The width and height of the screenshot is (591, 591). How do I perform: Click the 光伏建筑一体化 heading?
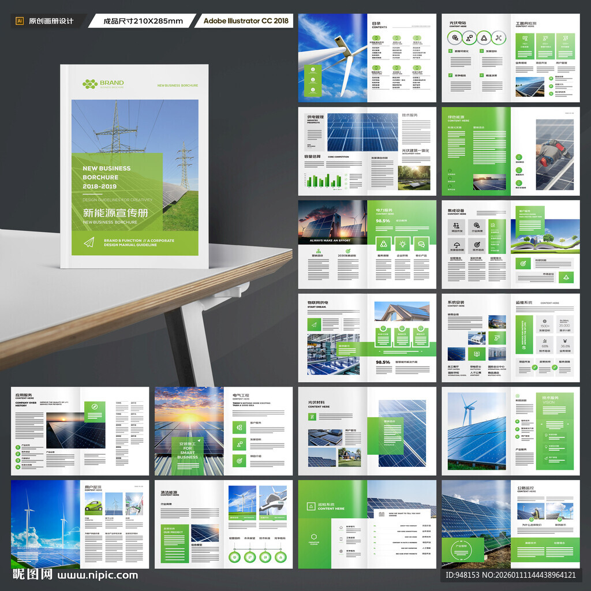[416, 151]
